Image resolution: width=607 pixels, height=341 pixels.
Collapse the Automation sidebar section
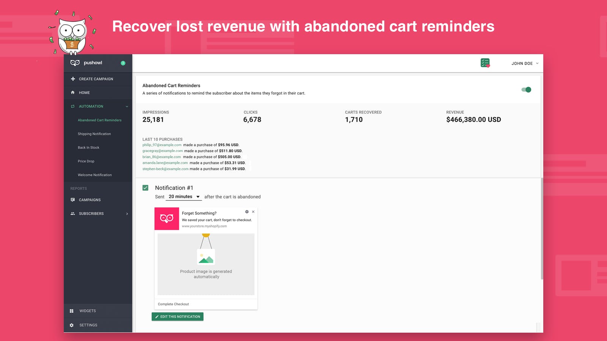tap(127, 106)
